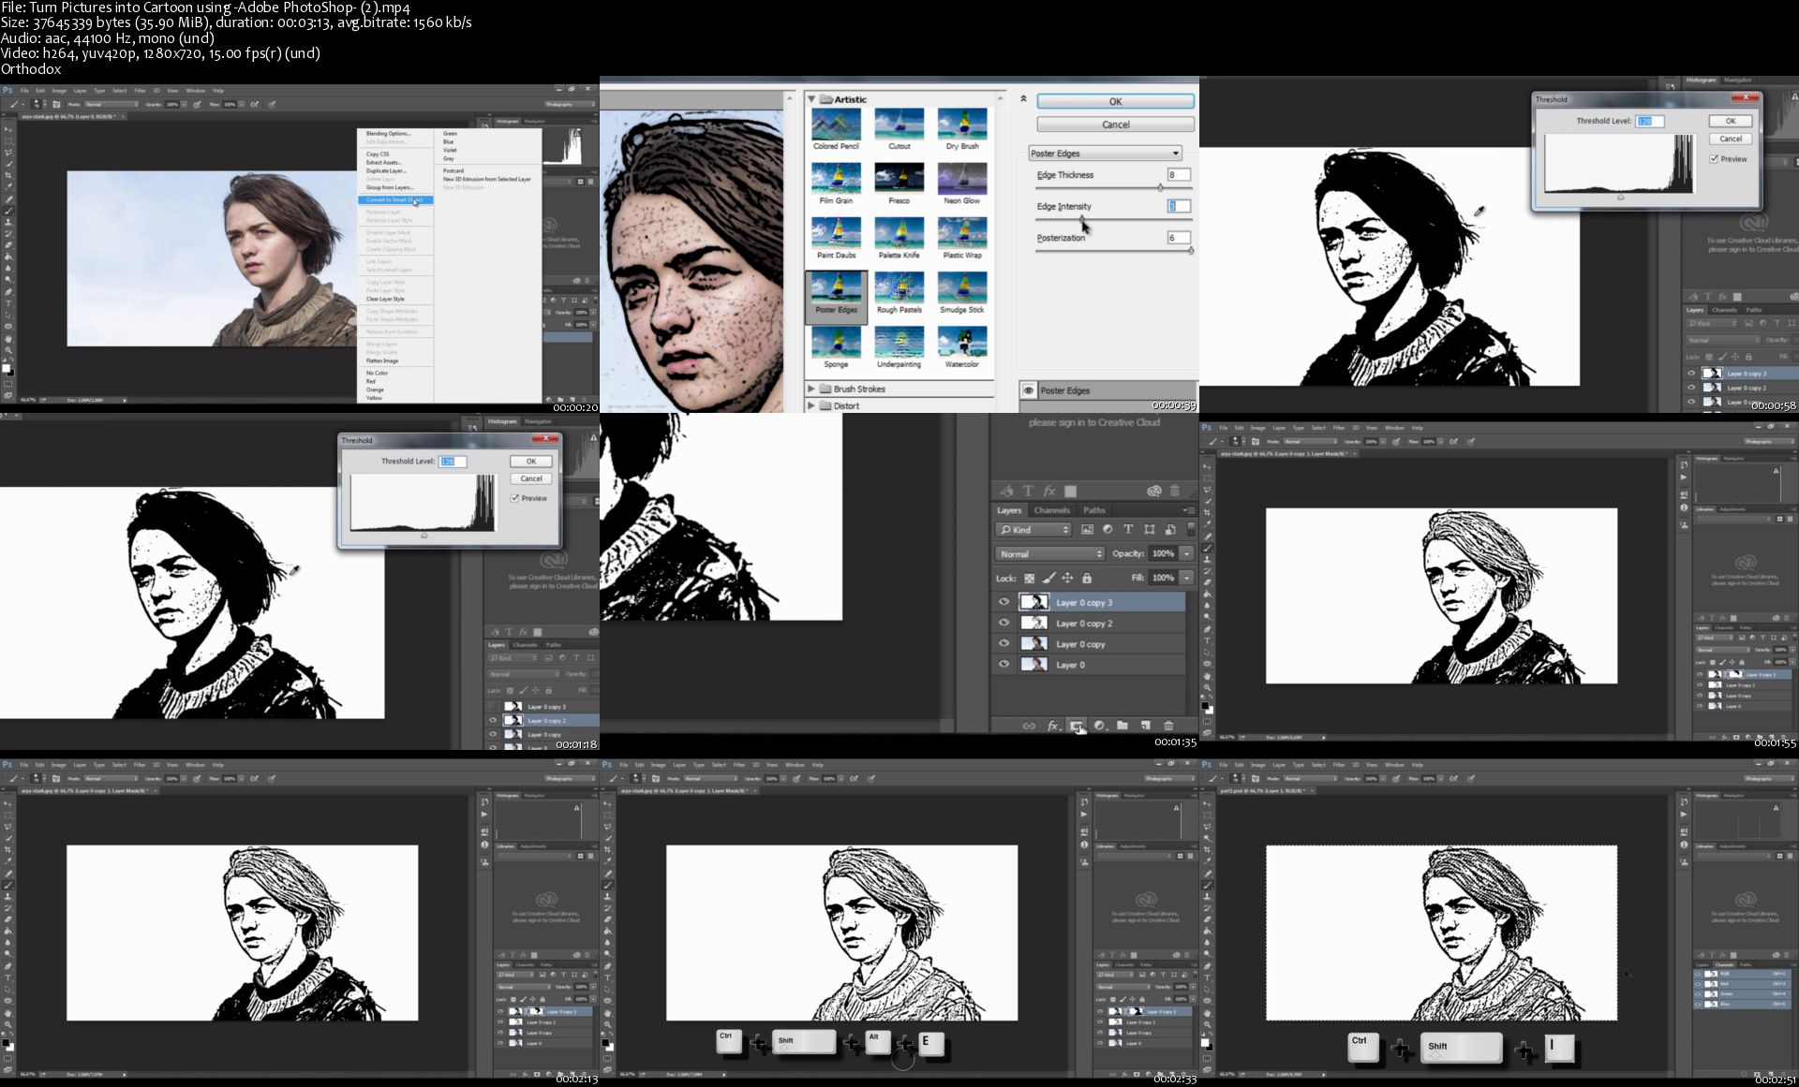Create new adjustment layer icon in 00:01:35 frame
The height and width of the screenshot is (1087, 1799).
coord(1100,726)
